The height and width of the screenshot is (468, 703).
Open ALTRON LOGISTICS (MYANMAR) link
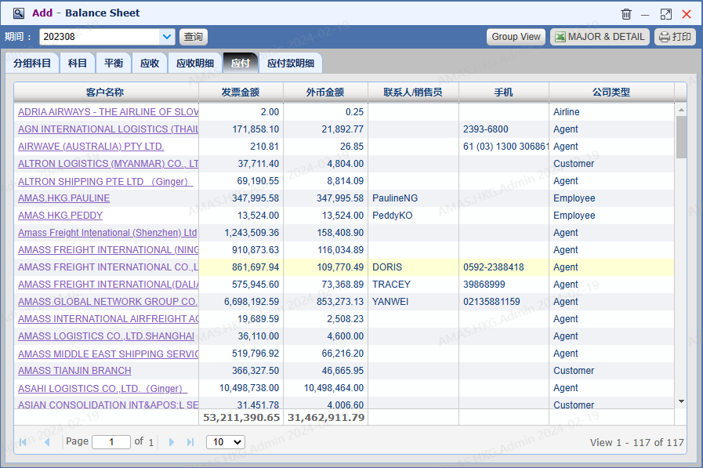tap(108, 164)
